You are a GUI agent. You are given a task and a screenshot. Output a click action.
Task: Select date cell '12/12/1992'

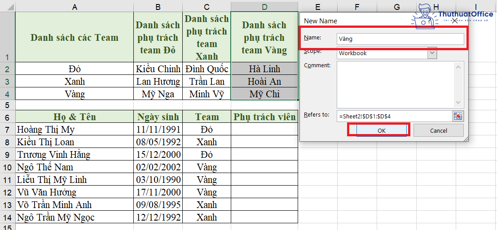158,217
